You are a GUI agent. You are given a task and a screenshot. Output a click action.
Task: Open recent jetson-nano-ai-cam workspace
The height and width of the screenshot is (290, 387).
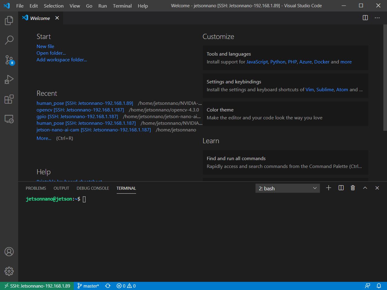click(94, 130)
